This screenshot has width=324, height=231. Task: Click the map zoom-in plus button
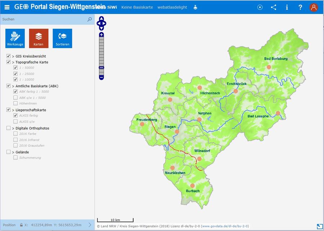[x=102, y=35]
